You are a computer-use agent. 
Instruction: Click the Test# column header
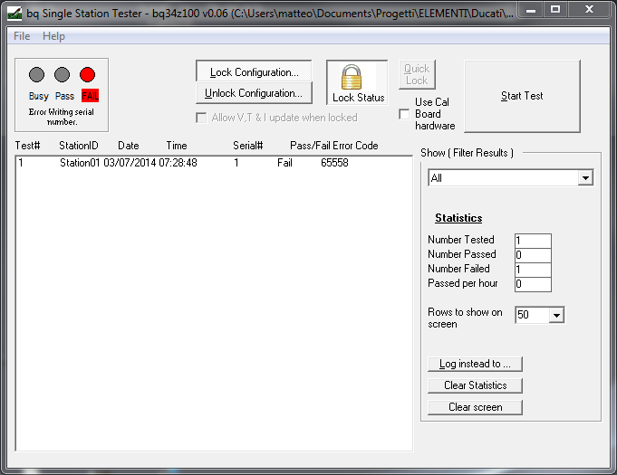[27, 146]
